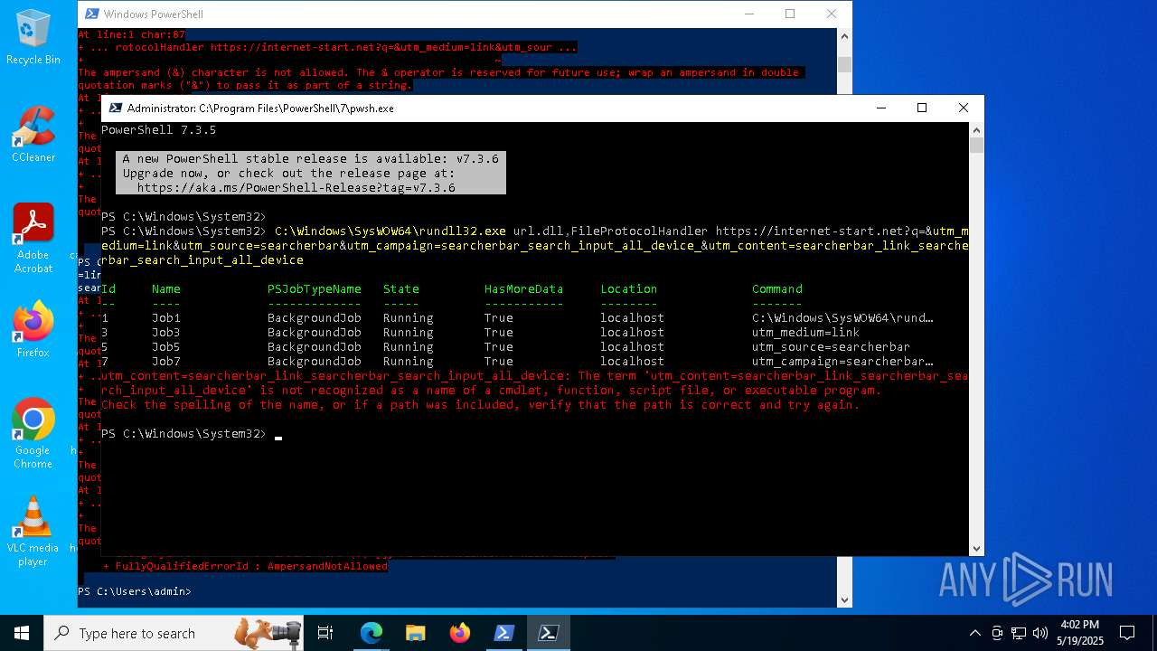Click the pwsh window scrollbar down arrow

(x=976, y=548)
